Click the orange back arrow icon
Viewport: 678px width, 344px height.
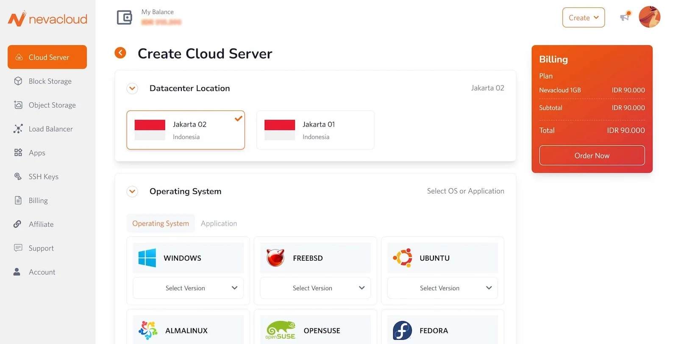click(x=120, y=53)
